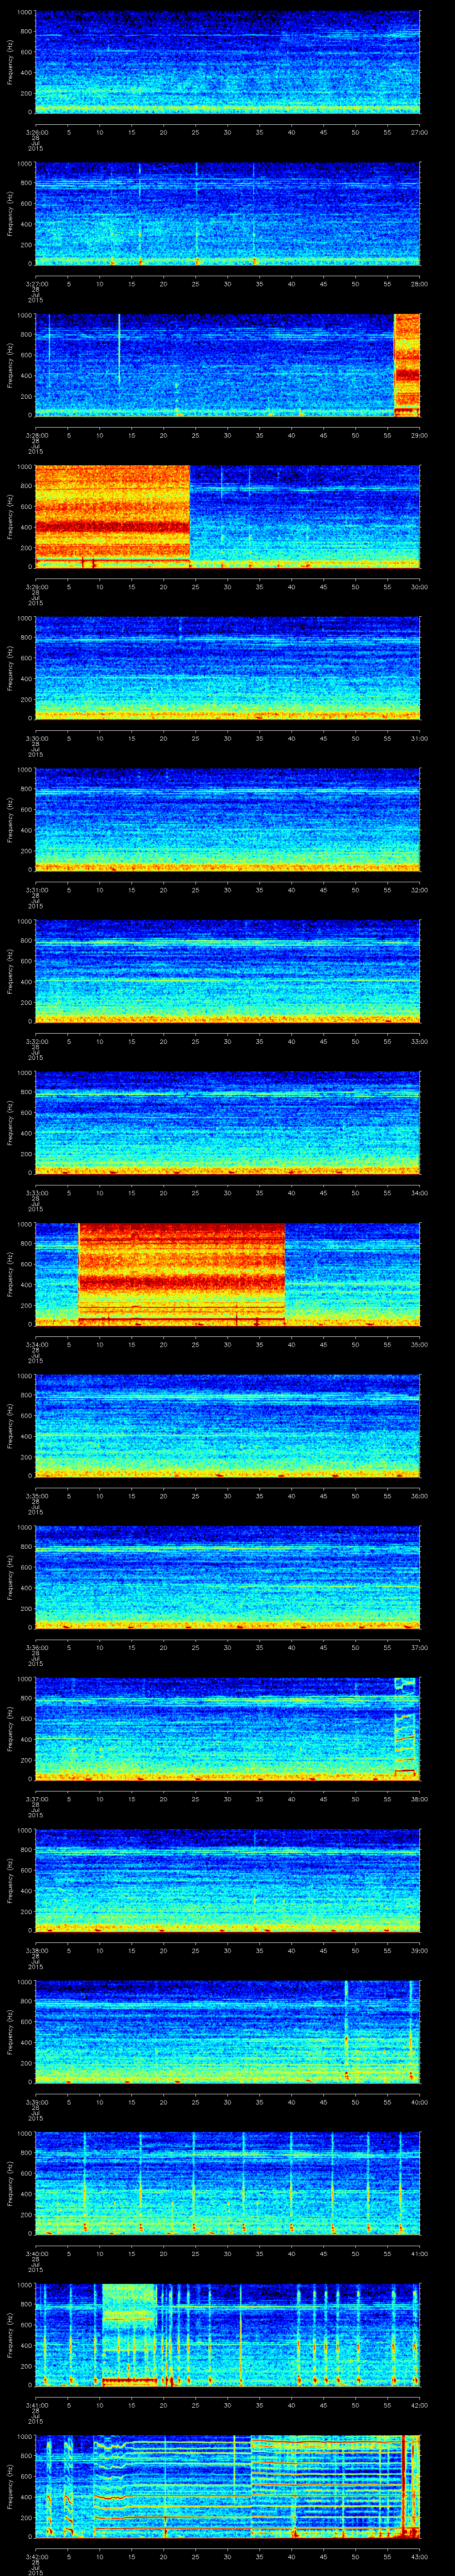Select the '30:00' end time label

point(420,586)
